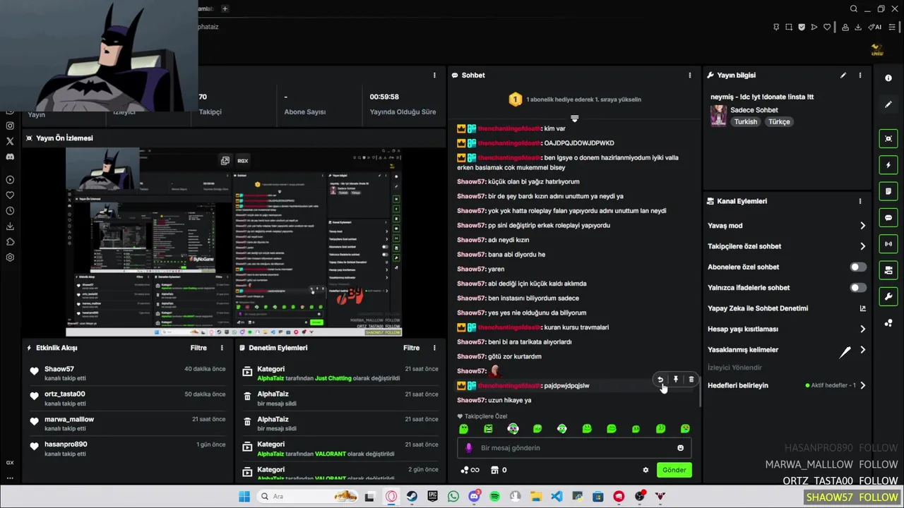Open AI chat moderation external link
This screenshot has width=904, height=508.
(x=862, y=308)
